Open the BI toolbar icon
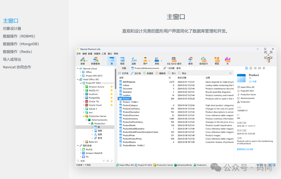281x179 pixels. click(x=228, y=61)
